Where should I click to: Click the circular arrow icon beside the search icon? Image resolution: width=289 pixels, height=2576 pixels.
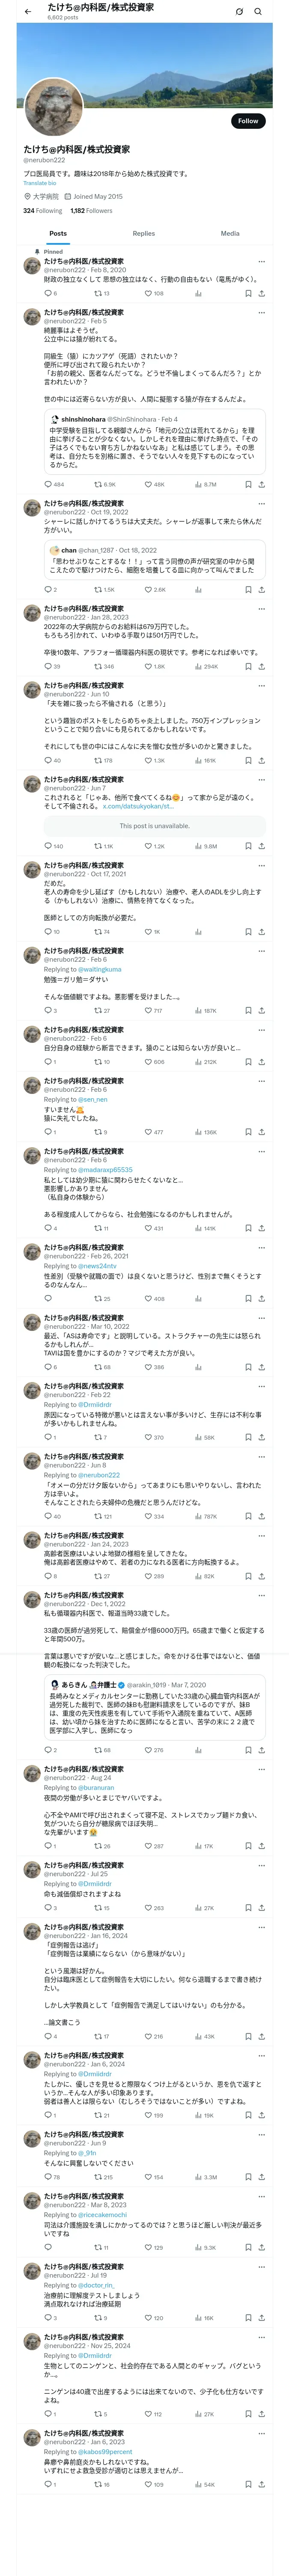[x=239, y=11]
